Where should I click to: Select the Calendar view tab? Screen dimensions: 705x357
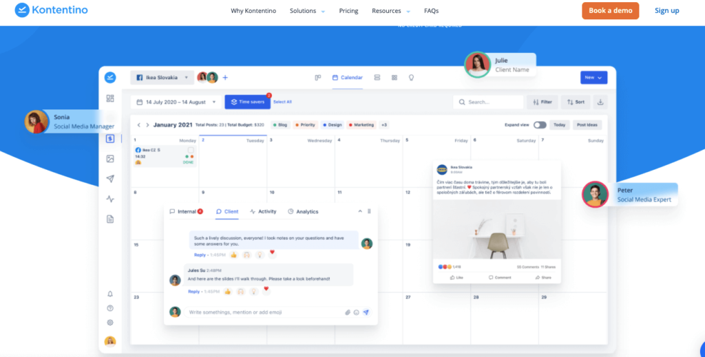(x=347, y=78)
